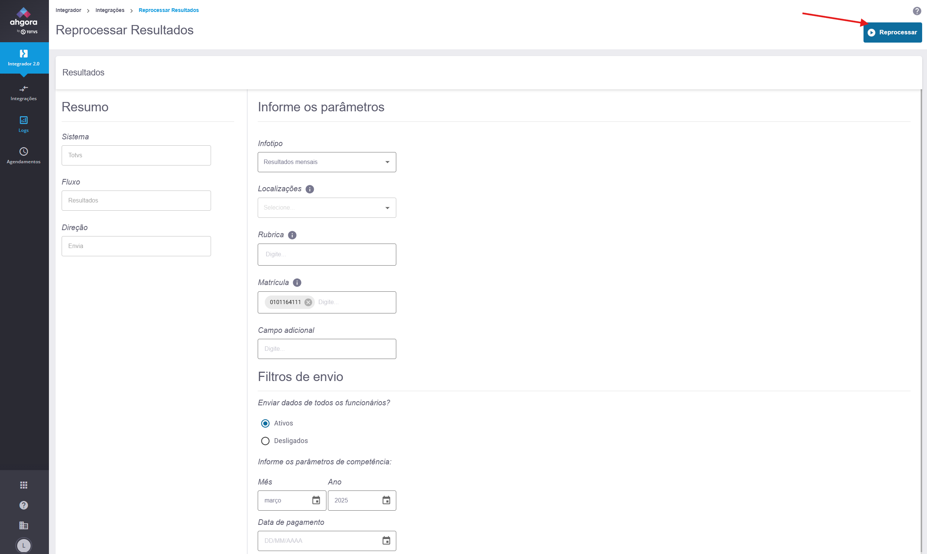Open the Logs sidebar icon
This screenshot has width=927, height=554.
click(24, 120)
